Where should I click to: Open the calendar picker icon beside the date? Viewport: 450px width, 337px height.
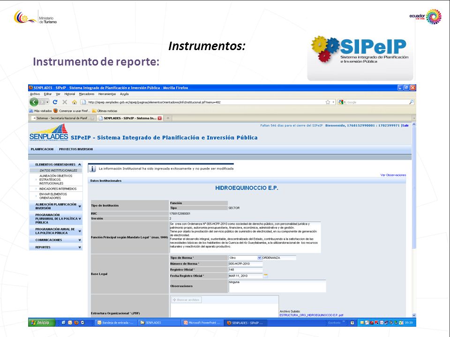click(266, 275)
